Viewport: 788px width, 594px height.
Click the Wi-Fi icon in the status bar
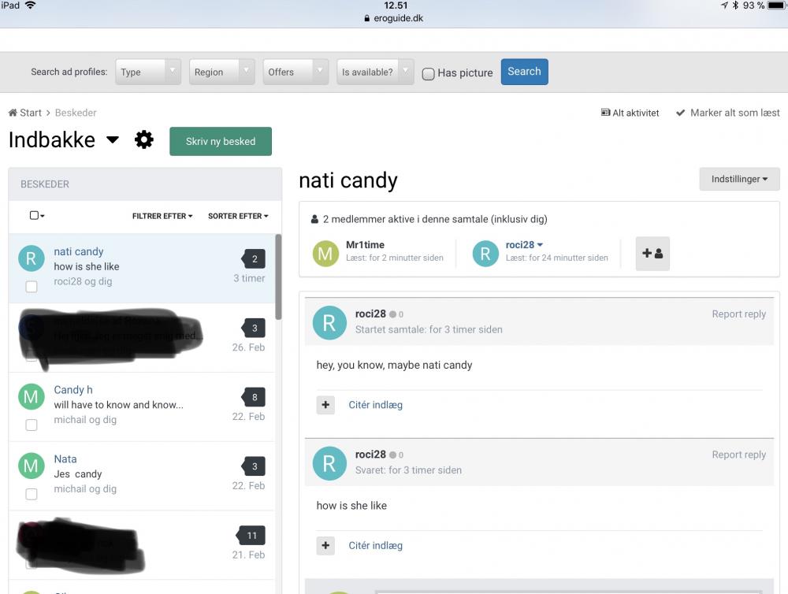click(31, 5)
